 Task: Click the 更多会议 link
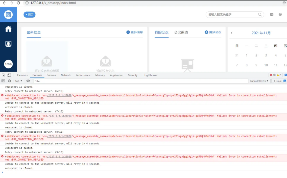[x=215, y=32]
